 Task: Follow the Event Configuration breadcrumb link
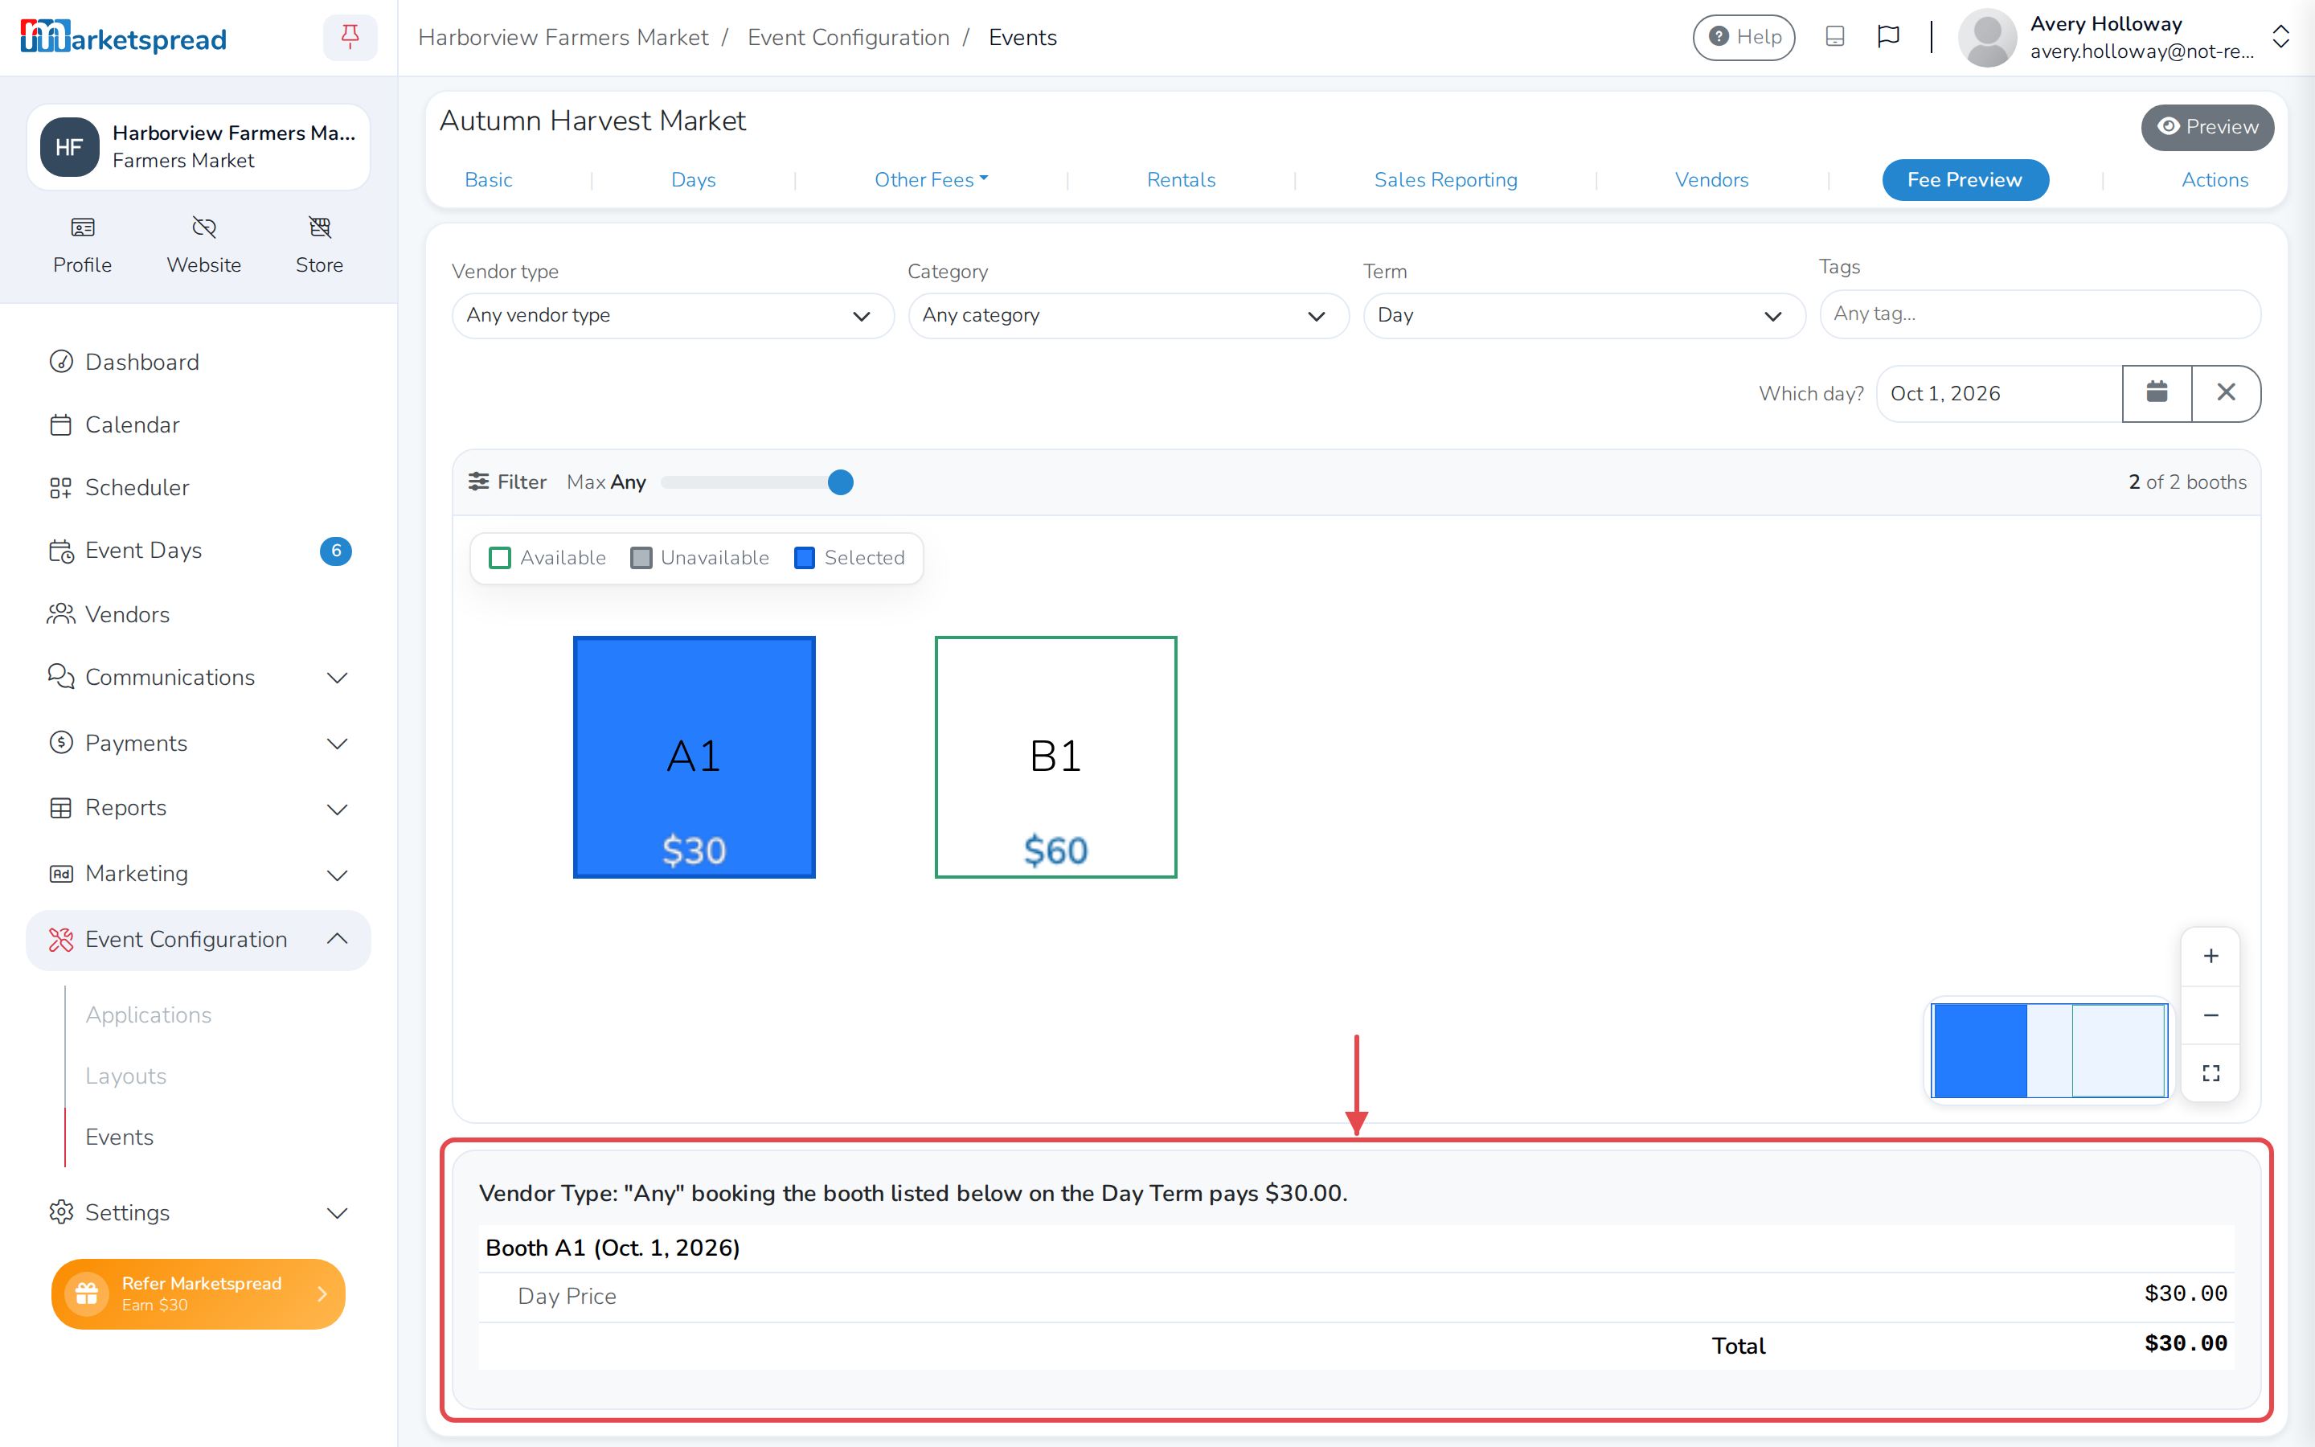pos(847,37)
